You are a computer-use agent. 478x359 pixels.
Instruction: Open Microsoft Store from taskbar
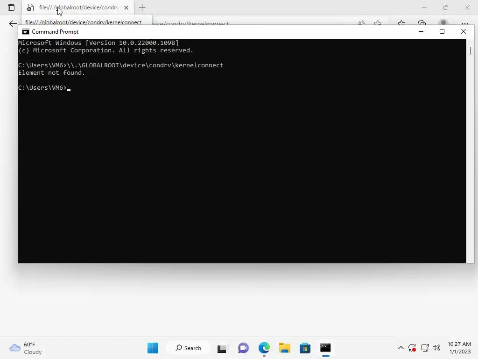point(305,348)
